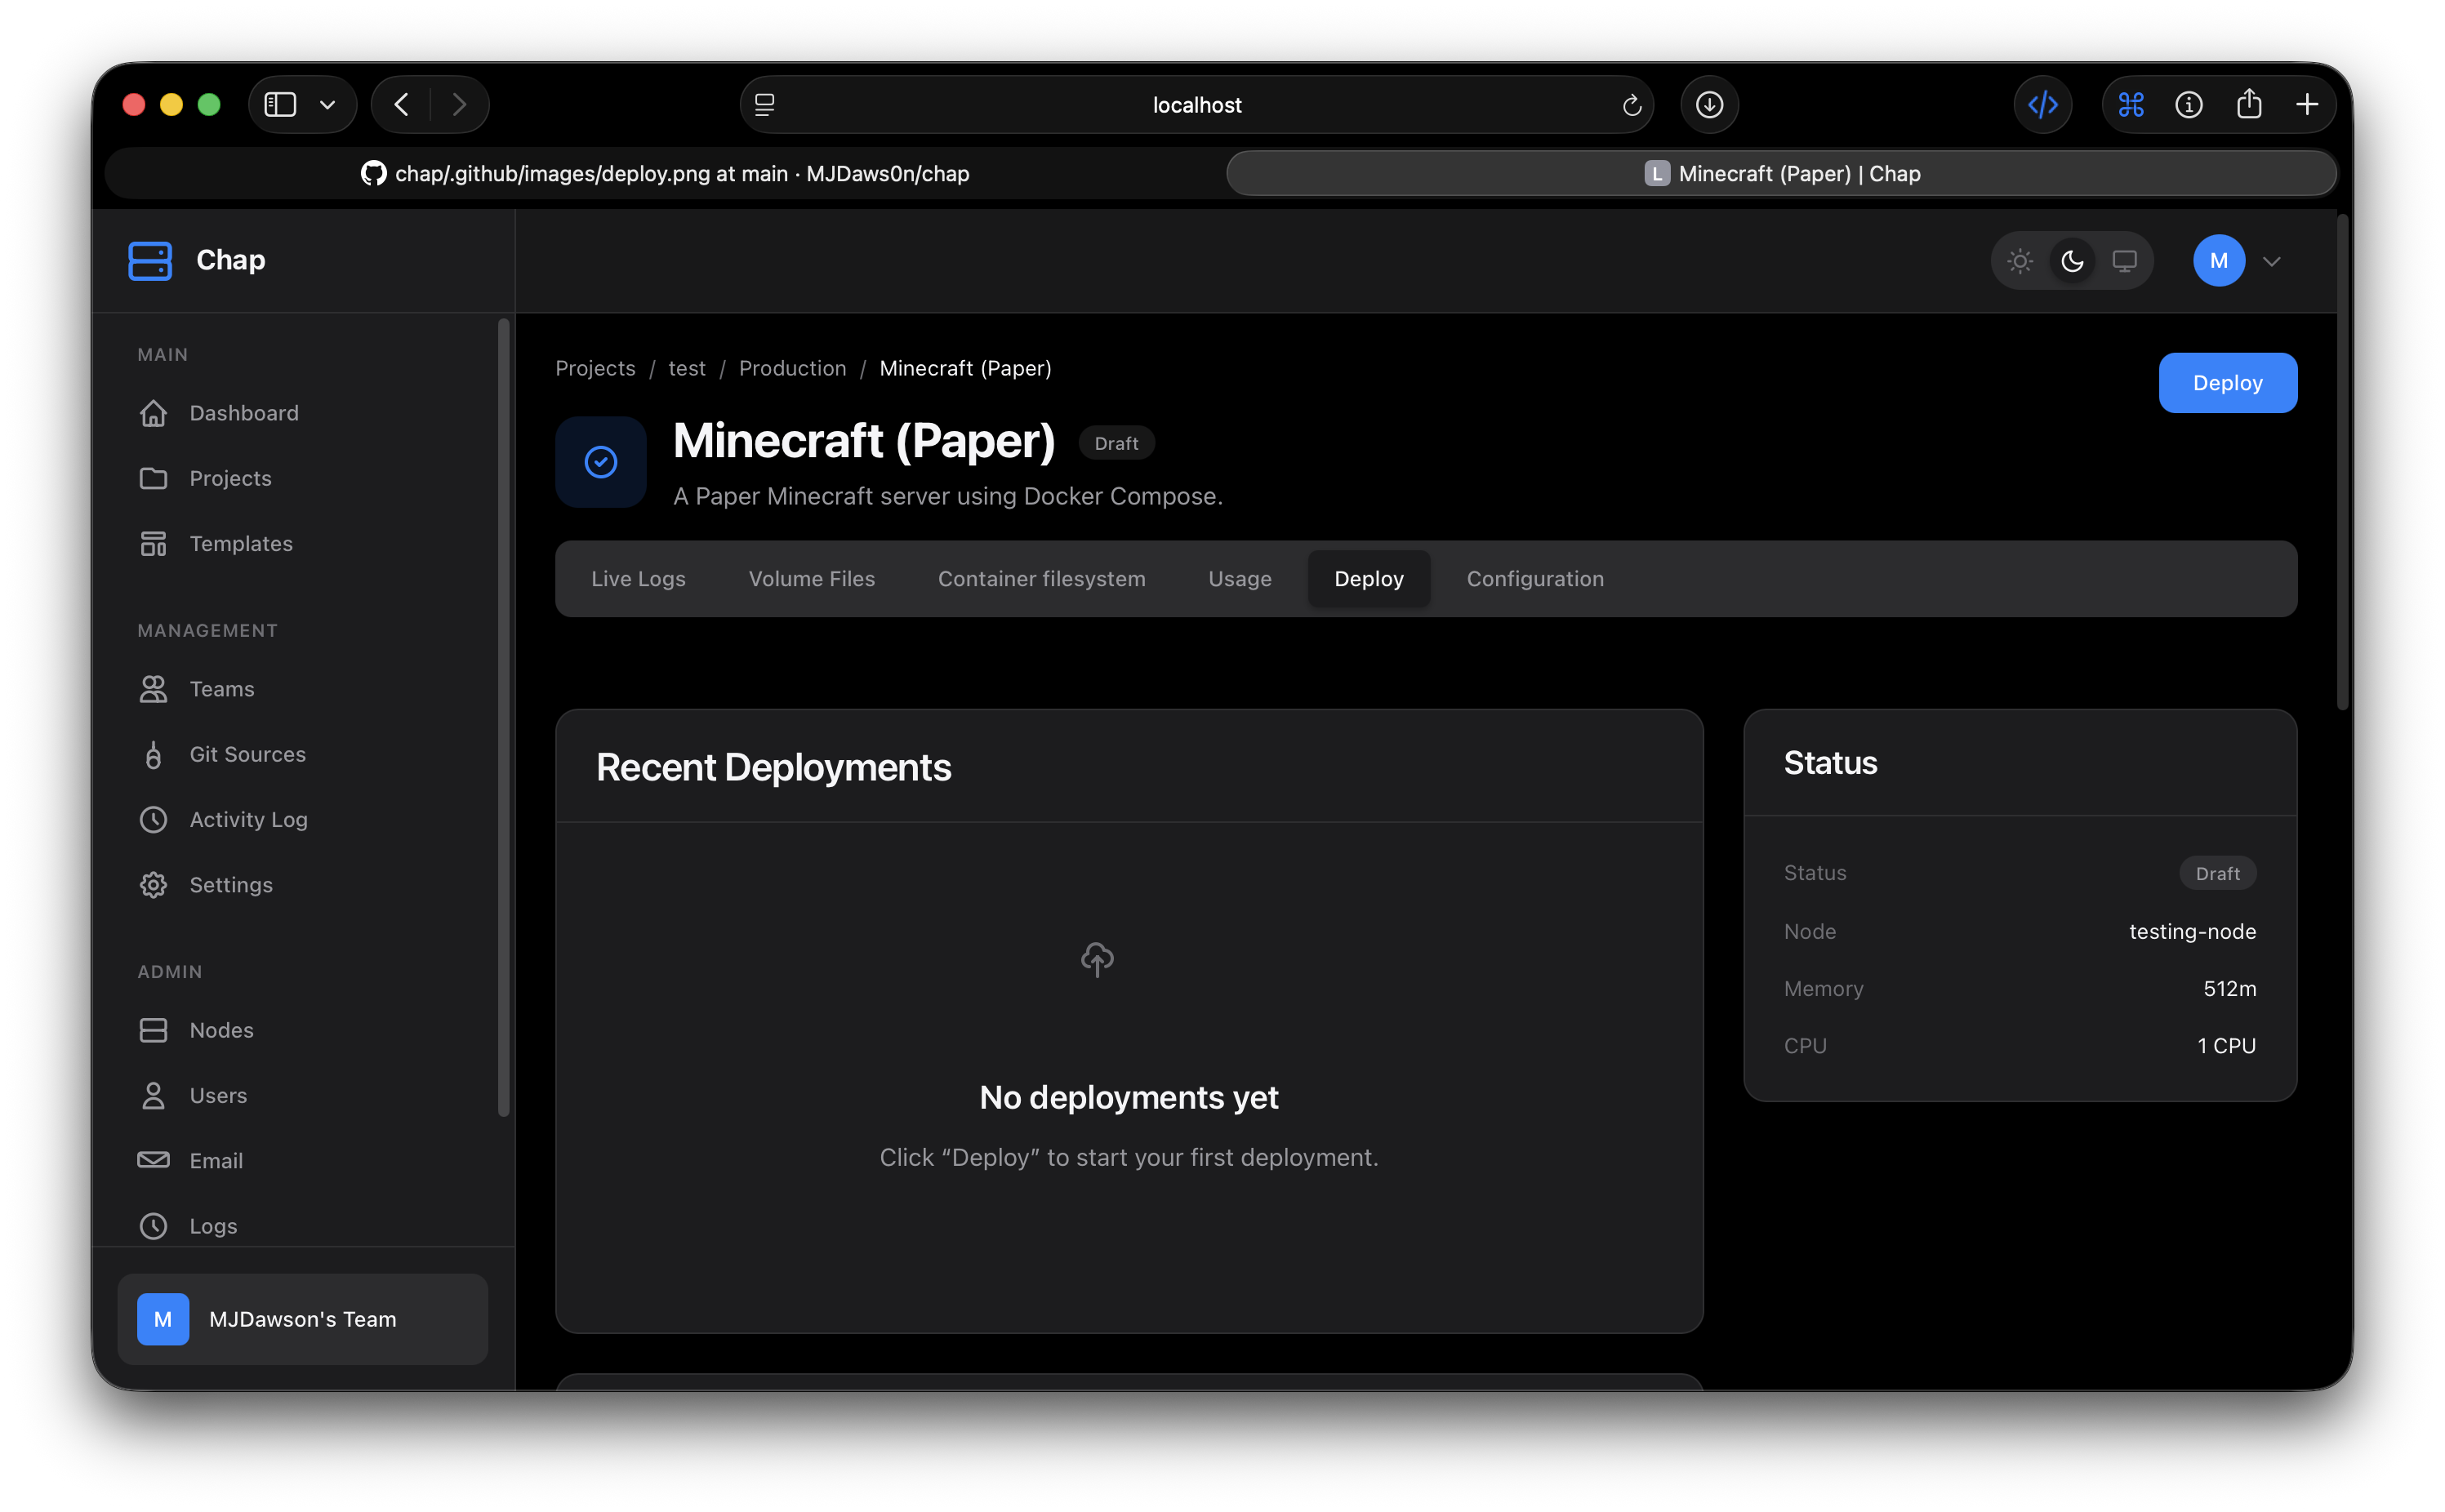Open Git Sources via its sidebar icon
The height and width of the screenshot is (1512, 2445).
[153, 755]
